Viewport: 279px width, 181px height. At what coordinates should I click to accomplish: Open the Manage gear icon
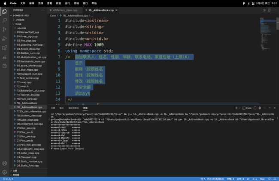click(4, 172)
